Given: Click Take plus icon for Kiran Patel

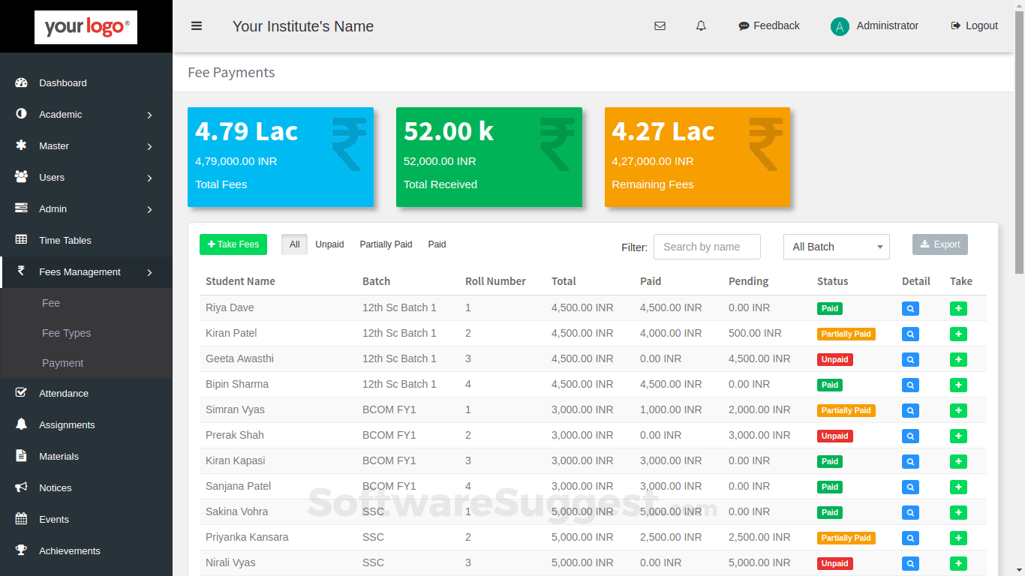Looking at the screenshot, I should 958,334.
